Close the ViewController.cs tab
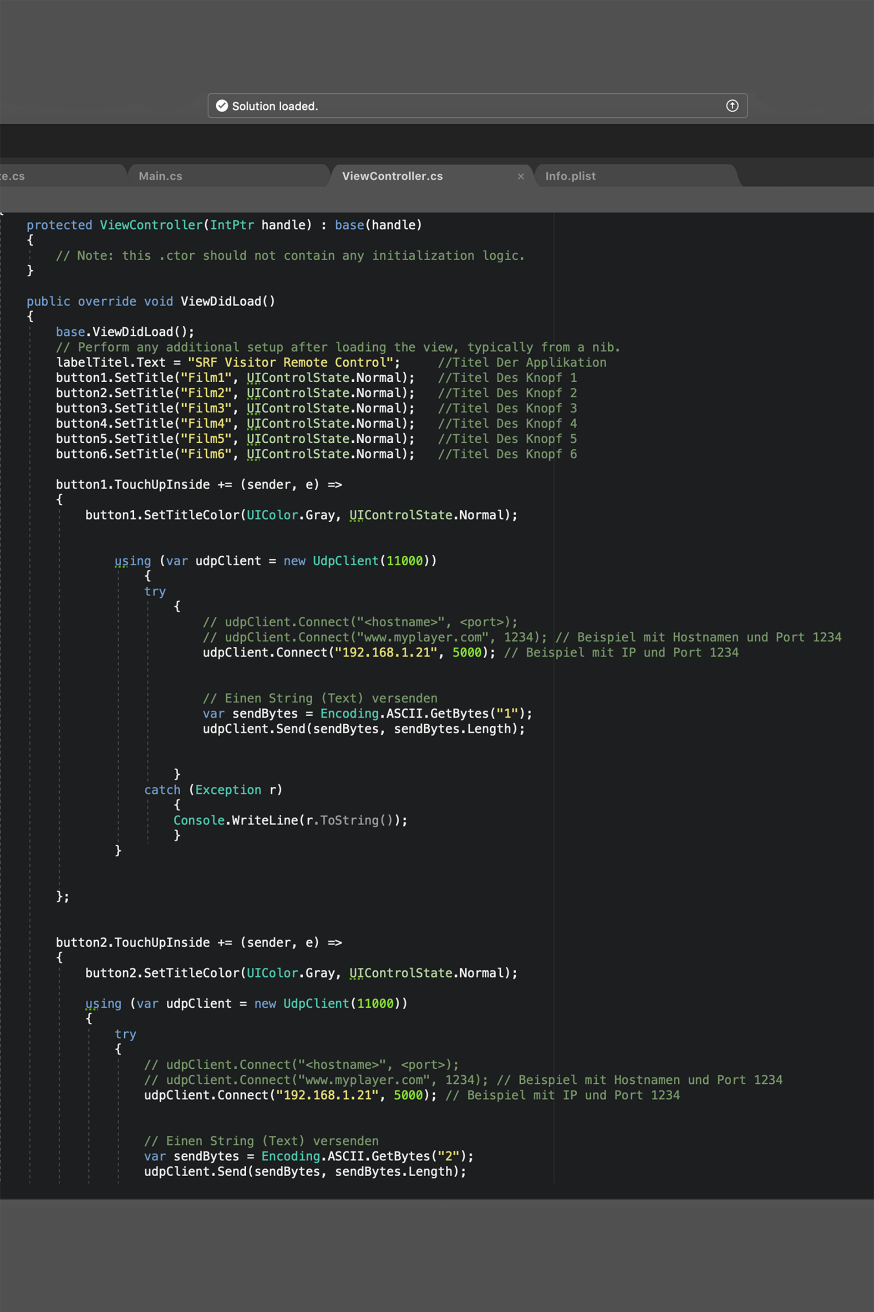Screen dimensions: 874x1312 click(521, 176)
